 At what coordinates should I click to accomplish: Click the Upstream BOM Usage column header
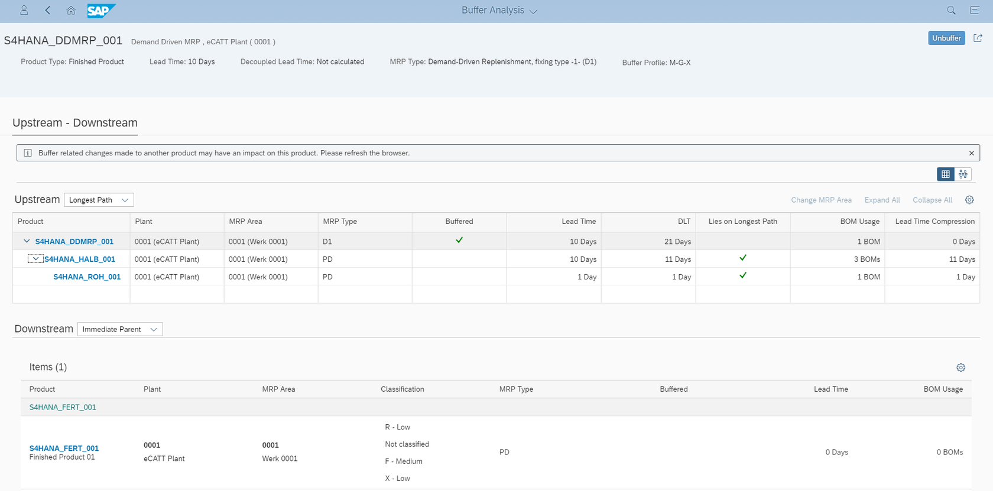[x=838, y=222]
